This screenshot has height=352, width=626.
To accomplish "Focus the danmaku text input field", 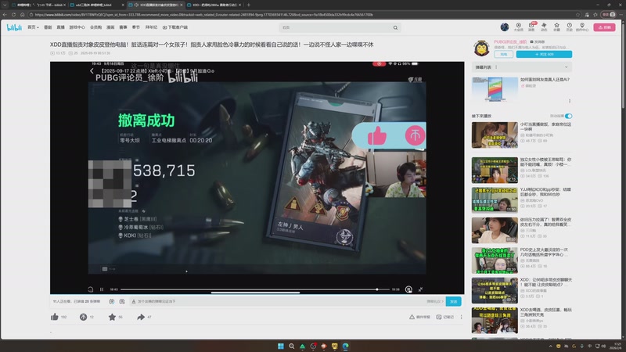I will click(279, 301).
